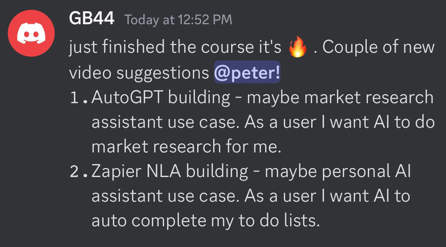Click the list number "2."

coord(79,171)
